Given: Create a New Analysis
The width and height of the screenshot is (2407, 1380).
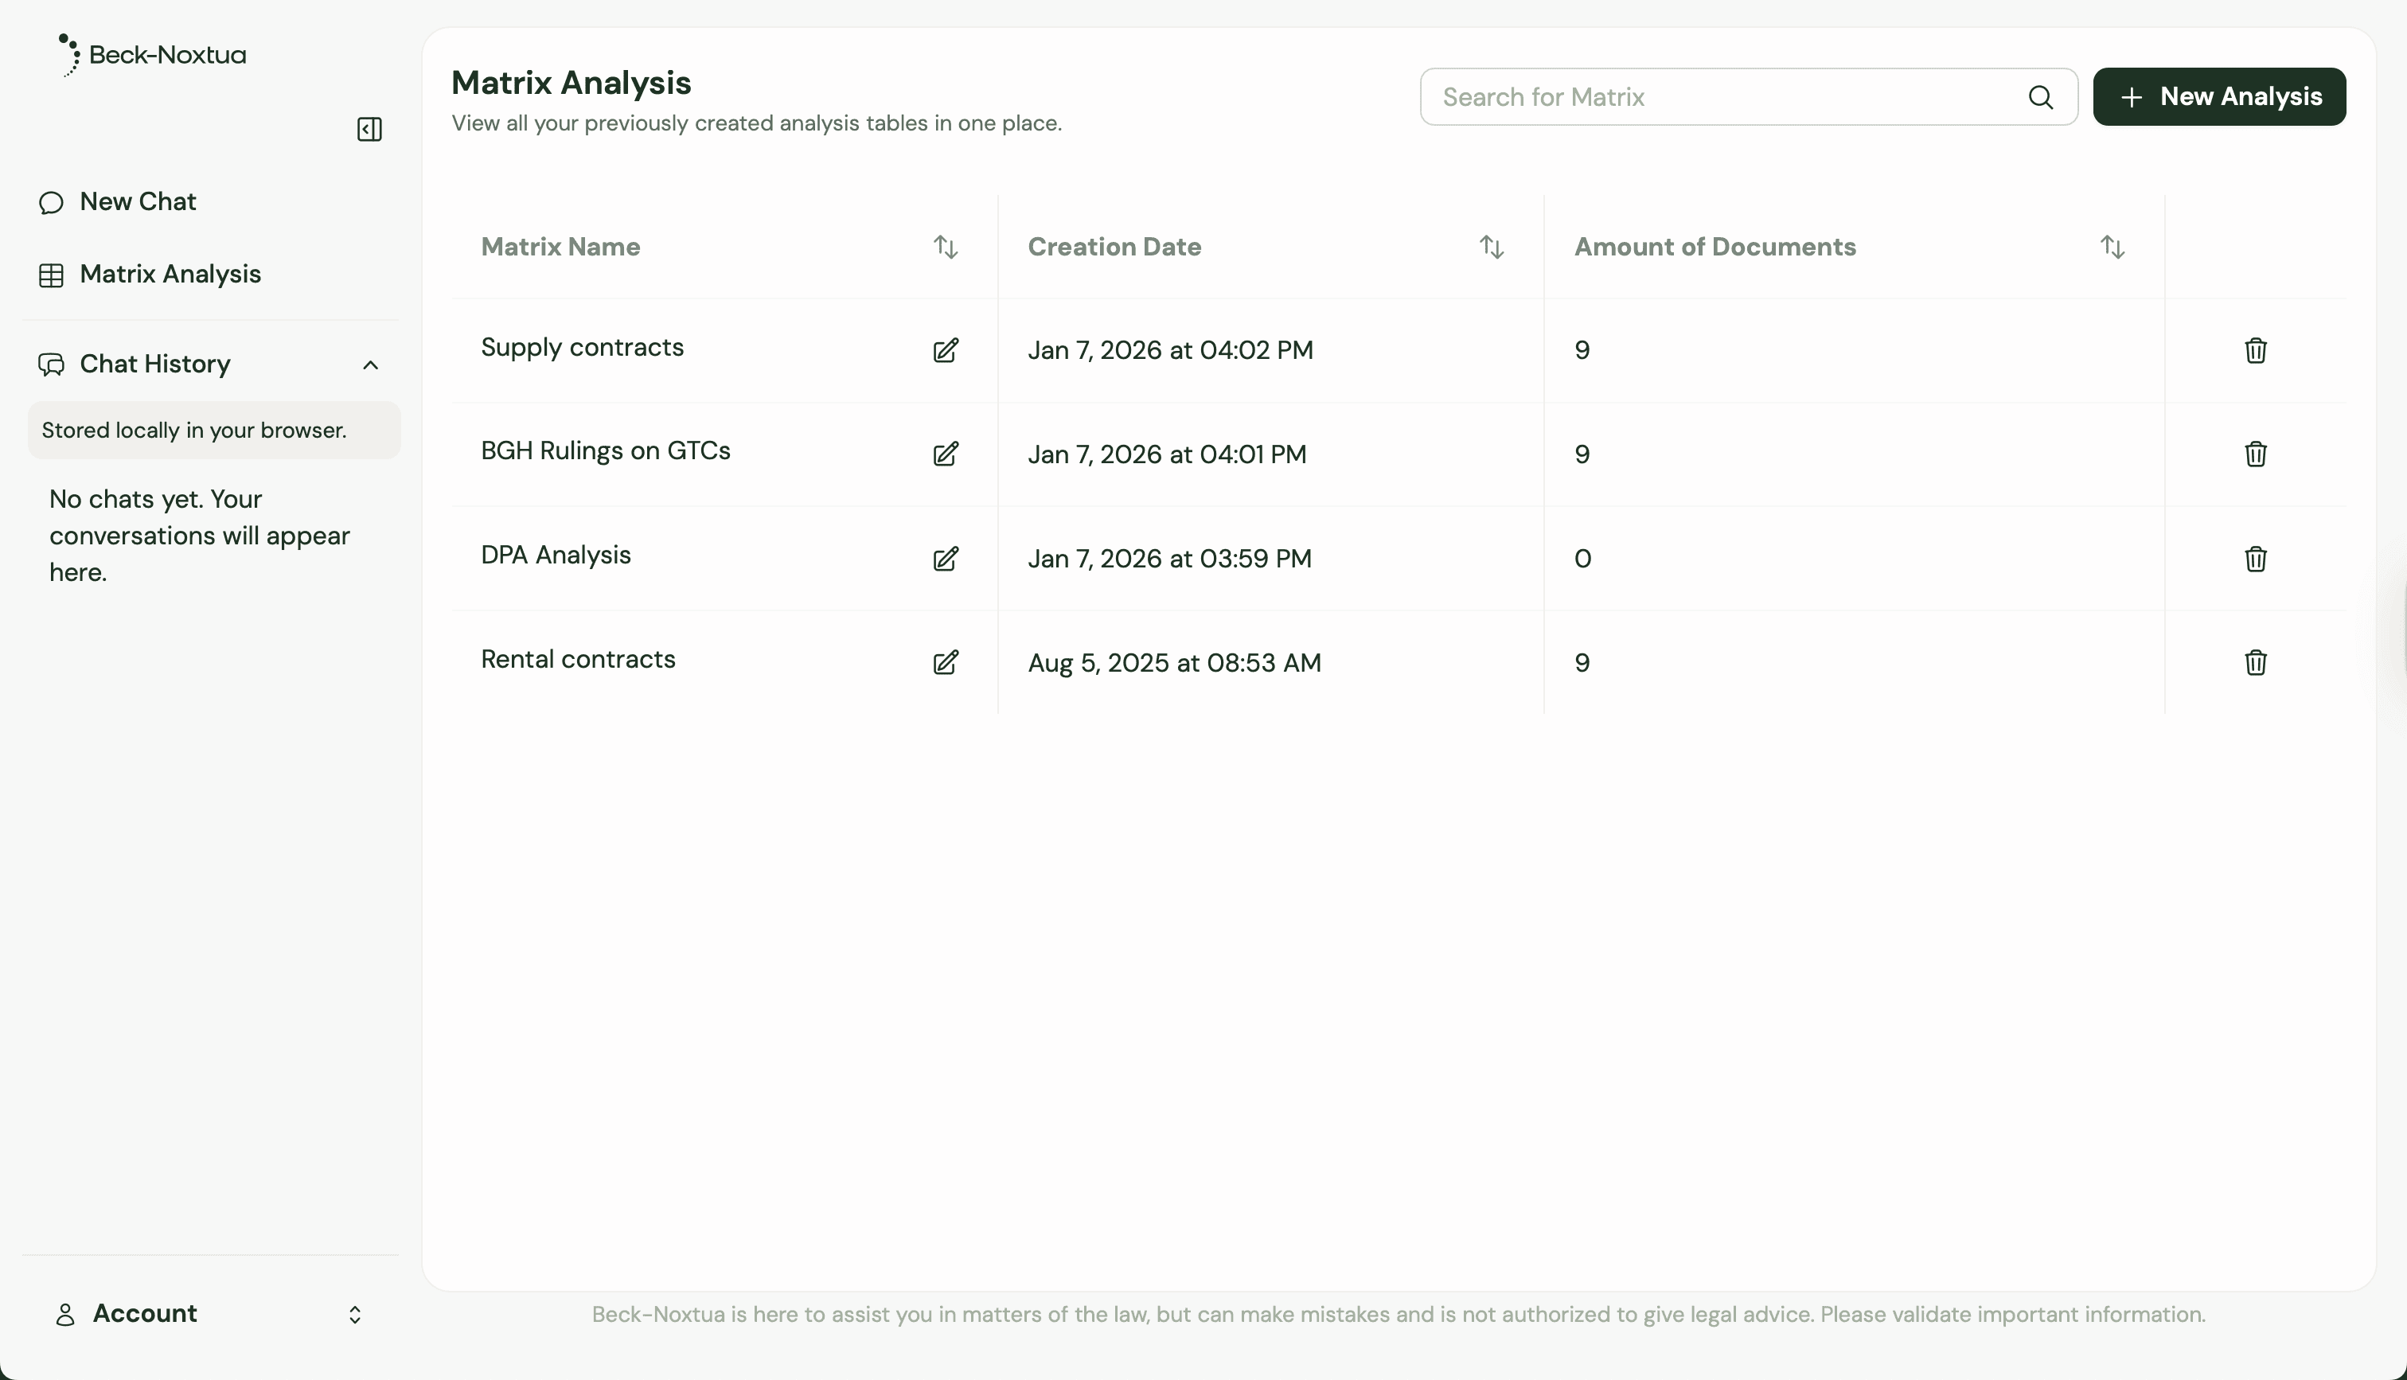Looking at the screenshot, I should click(2218, 96).
